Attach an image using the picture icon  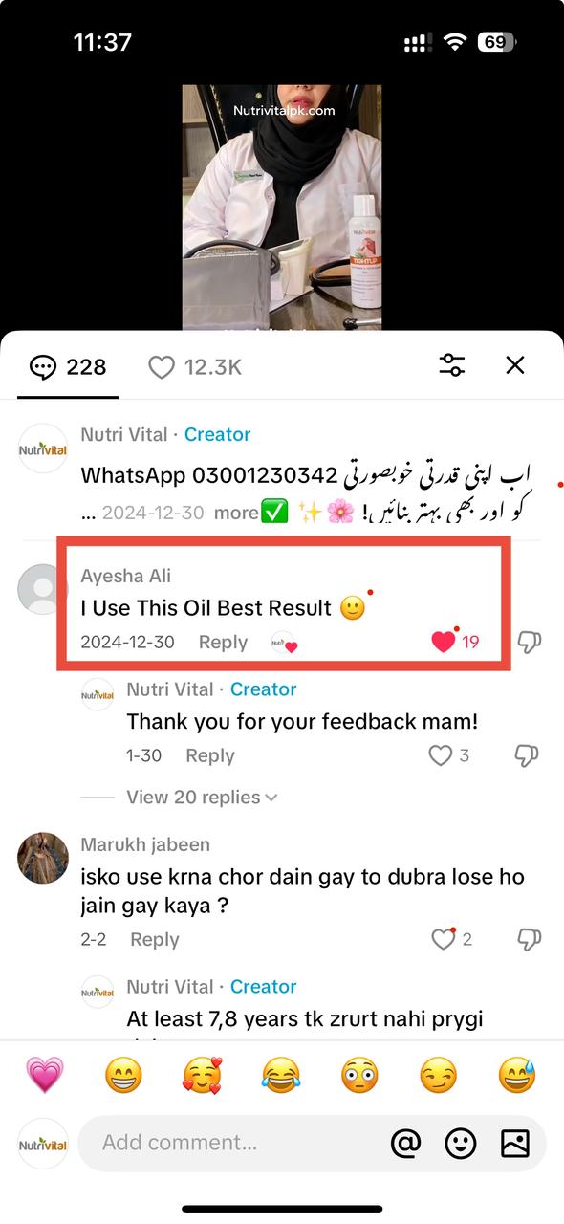tap(515, 1143)
